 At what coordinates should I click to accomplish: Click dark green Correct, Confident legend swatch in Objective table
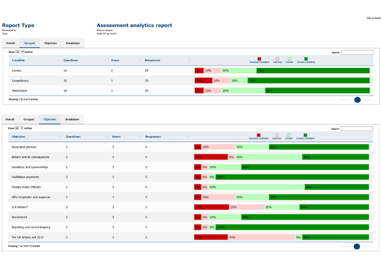pos(306,135)
